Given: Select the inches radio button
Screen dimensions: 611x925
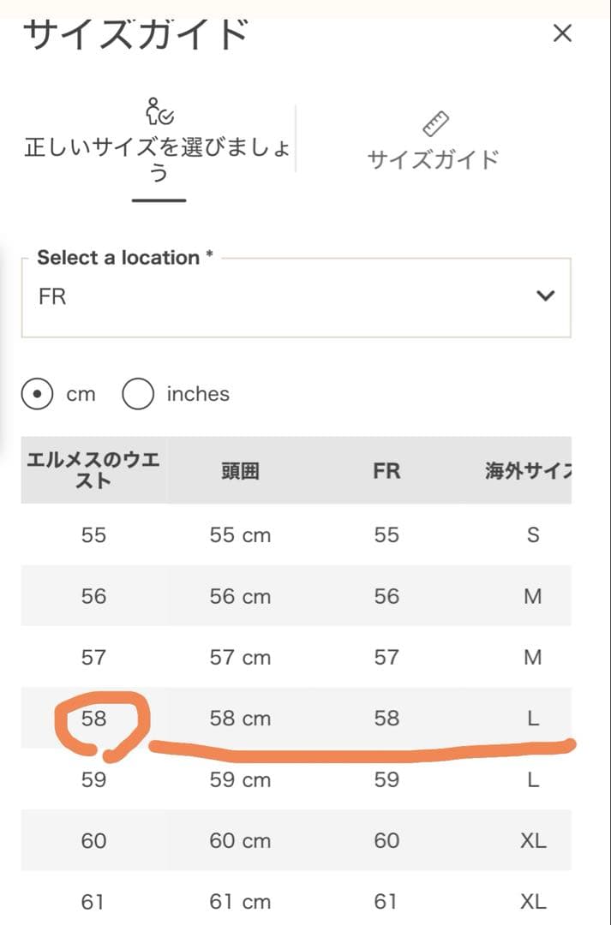Looking at the screenshot, I should coord(135,393).
